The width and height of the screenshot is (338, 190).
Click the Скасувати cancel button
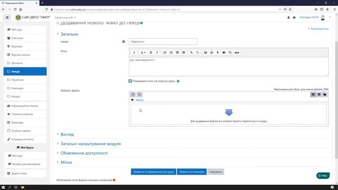coord(215,172)
